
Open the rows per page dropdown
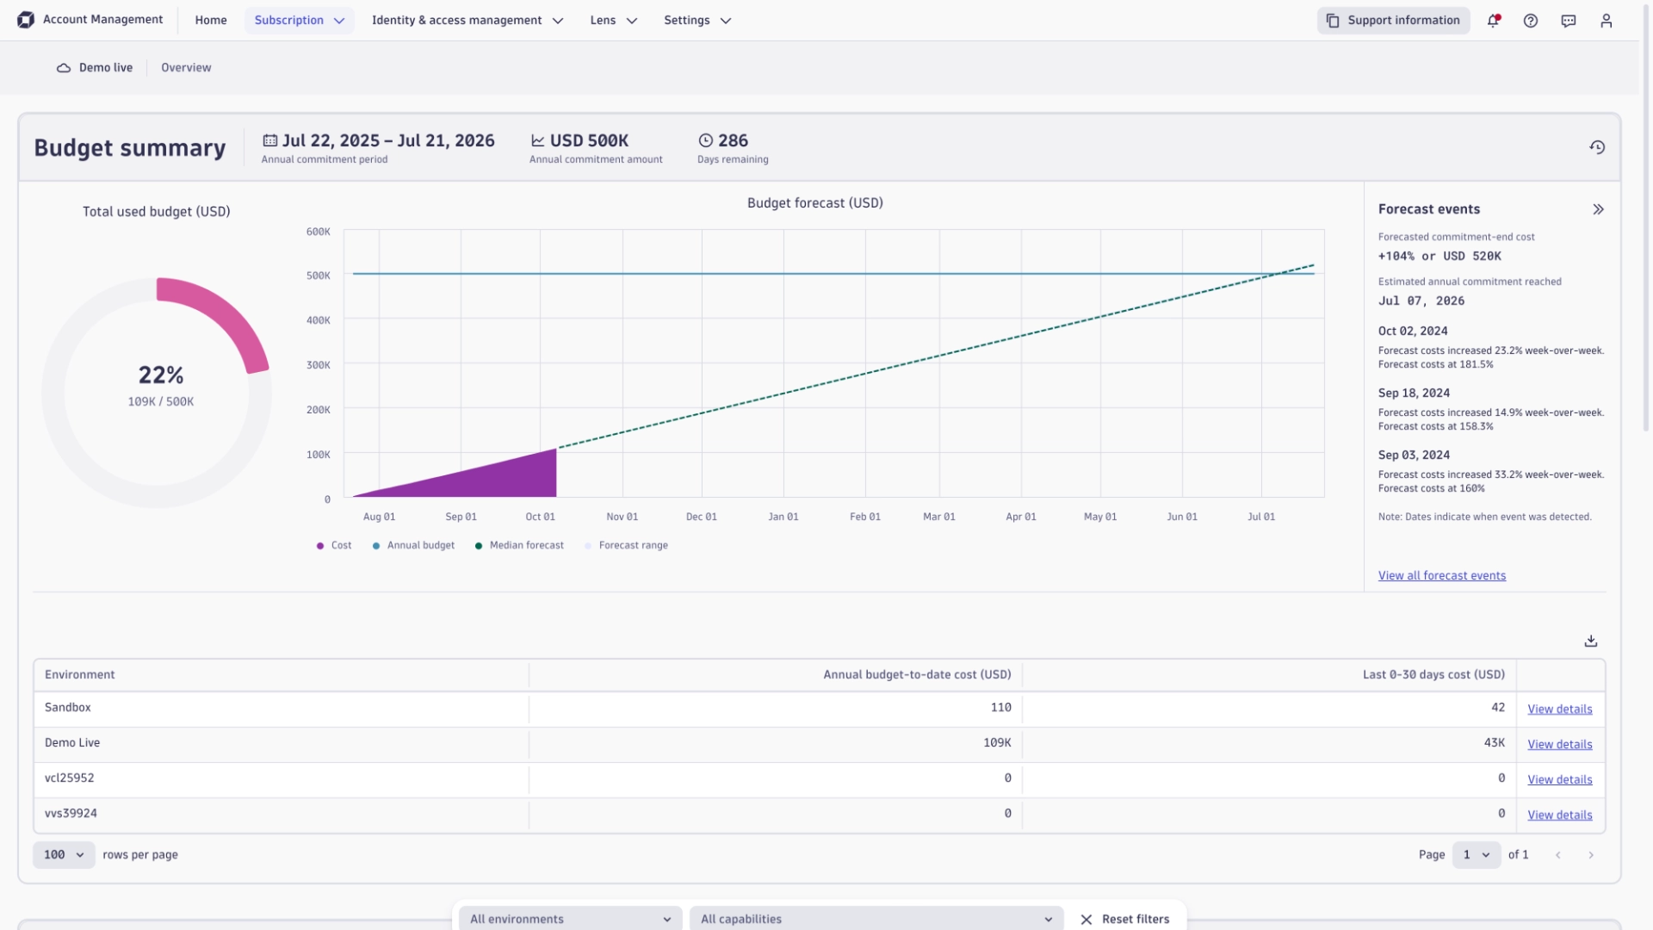coord(62,855)
